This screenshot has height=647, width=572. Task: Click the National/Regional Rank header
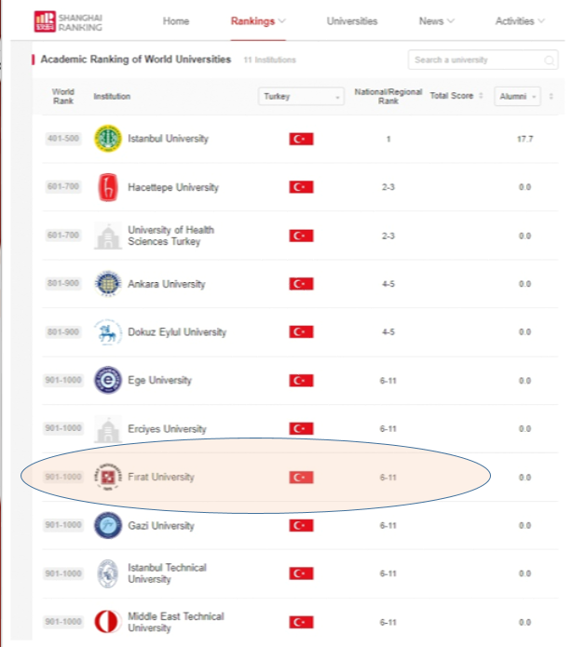388,96
